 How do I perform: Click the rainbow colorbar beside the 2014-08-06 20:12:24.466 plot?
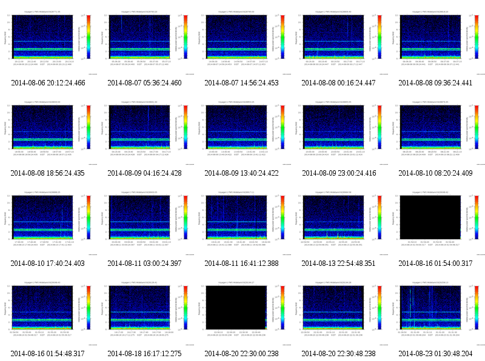pyautogui.click(x=89, y=36)
